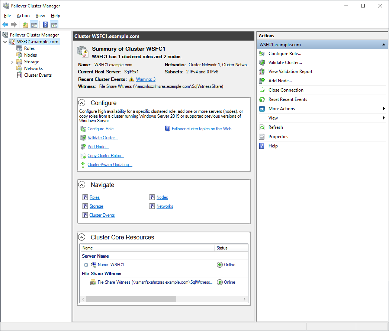This screenshot has height=331, width=389.
Task: Click the Properties icon in Actions pane
Action: [262, 137]
